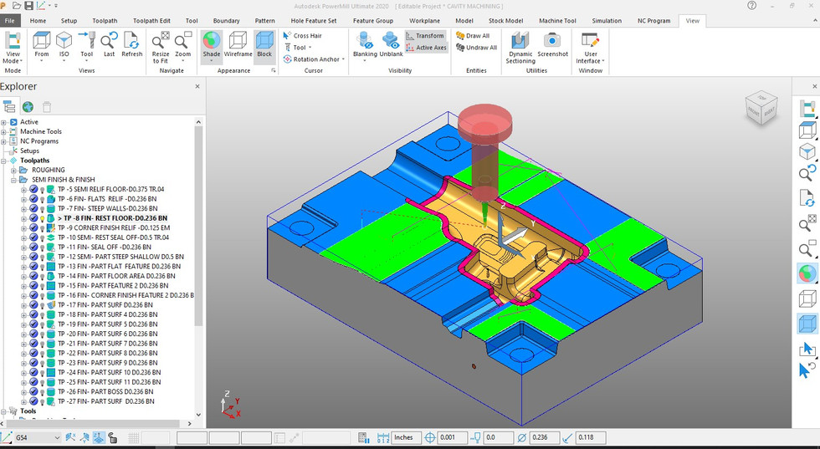The width and height of the screenshot is (820, 449).
Task: Click Undraw All entities button
Action: click(476, 48)
